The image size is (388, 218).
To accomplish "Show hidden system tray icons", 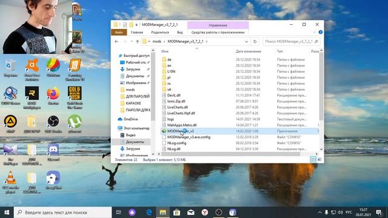I will coord(319,213).
